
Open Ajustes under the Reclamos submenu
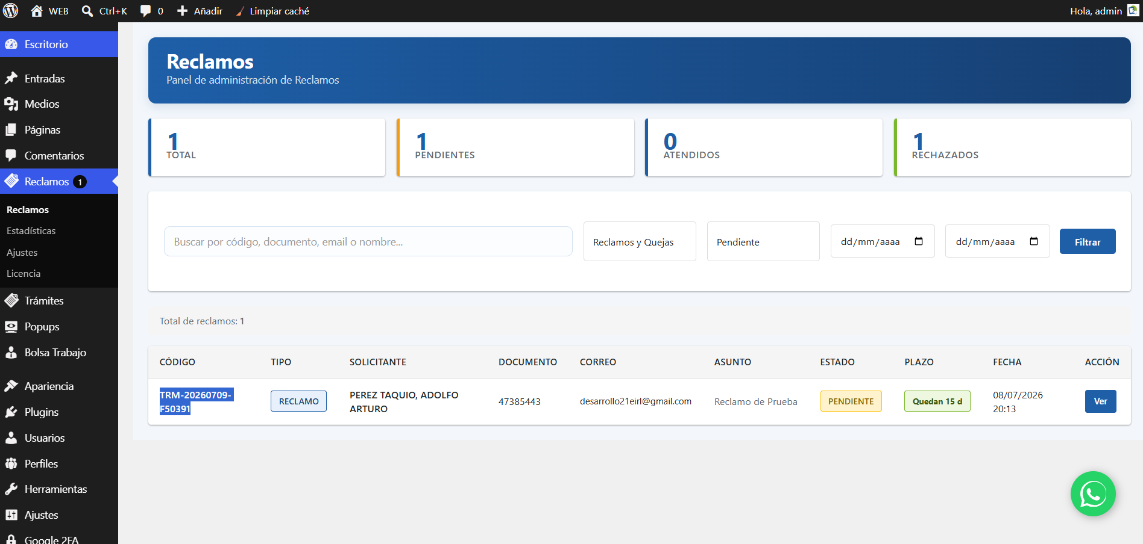pyautogui.click(x=22, y=252)
